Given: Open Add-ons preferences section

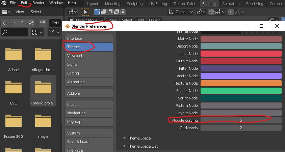Looking at the screenshot, I should click(x=89, y=93).
